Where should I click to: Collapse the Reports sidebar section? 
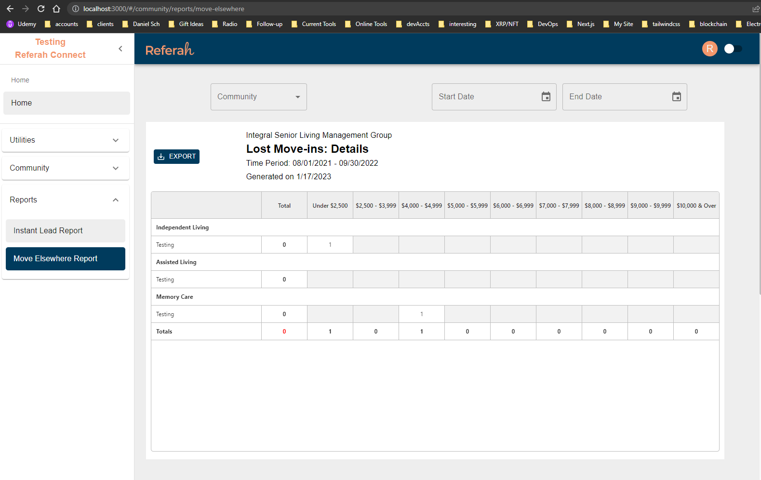pos(66,200)
